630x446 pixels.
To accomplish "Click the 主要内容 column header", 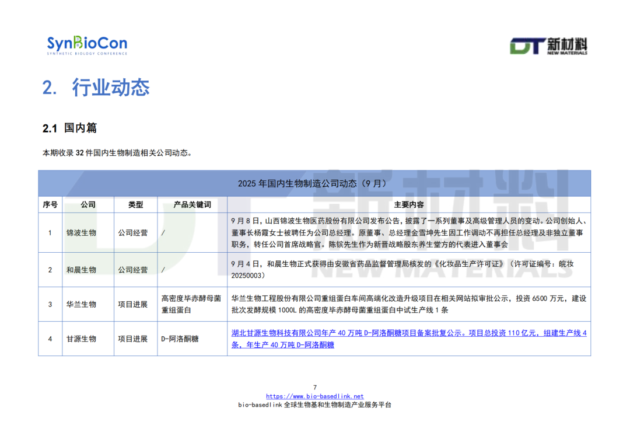I will tap(408, 205).
